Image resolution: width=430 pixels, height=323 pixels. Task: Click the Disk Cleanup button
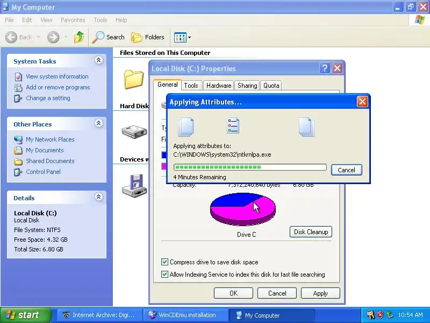[311, 232]
